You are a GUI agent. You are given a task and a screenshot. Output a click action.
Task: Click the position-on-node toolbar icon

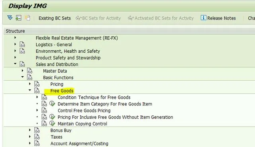(18, 18)
